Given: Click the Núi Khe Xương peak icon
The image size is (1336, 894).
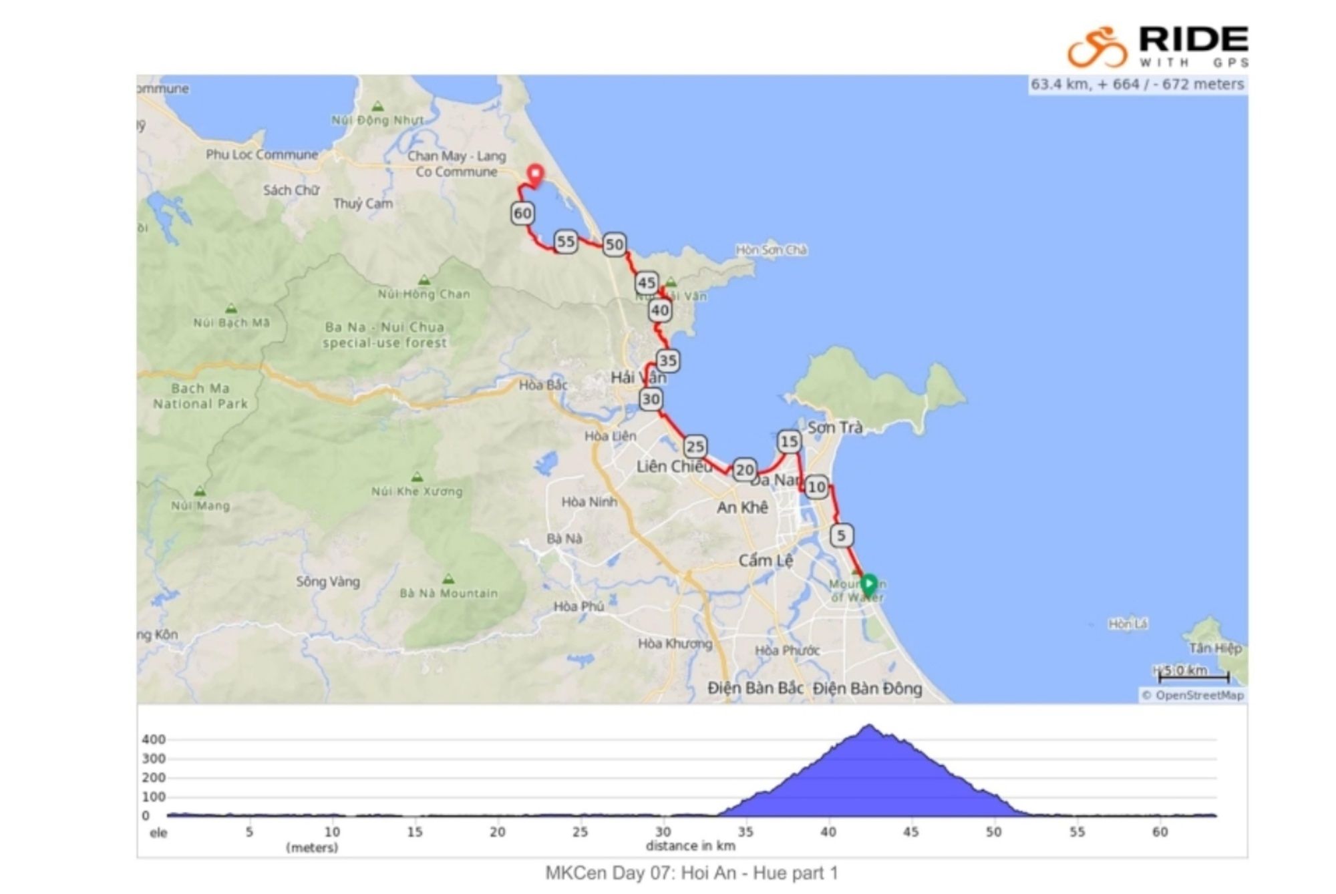Looking at the screenshot, I should [x=417, y=477].
